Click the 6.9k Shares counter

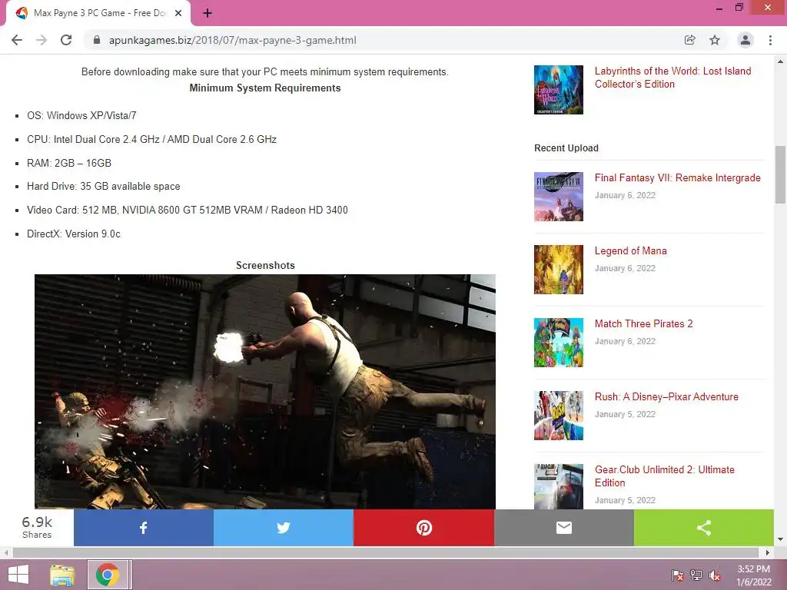tap(37, 527)
